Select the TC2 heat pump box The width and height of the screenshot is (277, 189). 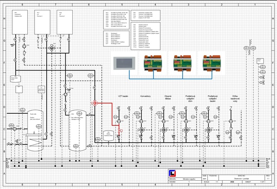(64, 22)
